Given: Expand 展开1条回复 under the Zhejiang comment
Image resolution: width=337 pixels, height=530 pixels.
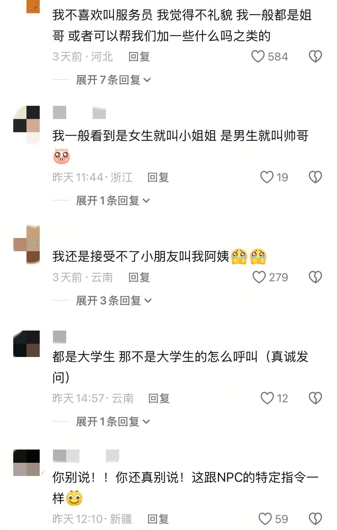Looking at the screenshot, I should (113, 201).
